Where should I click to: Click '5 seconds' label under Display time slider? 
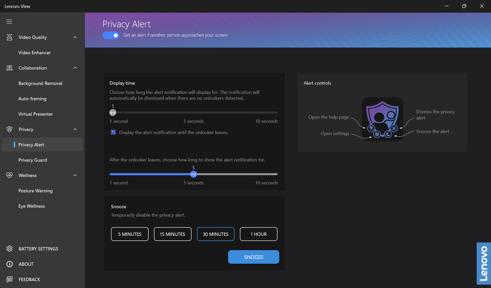click(x=194, y=121)
